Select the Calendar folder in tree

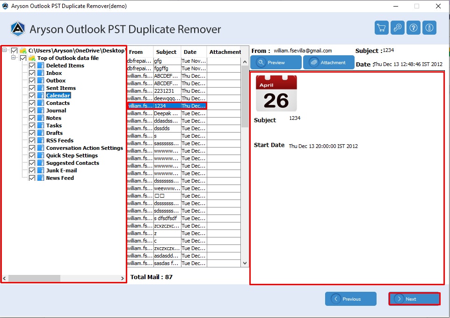click(x=58, y=96)
